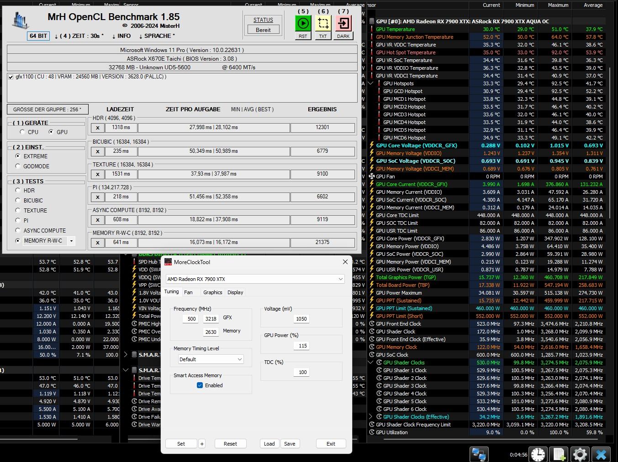Open the ZEIT : 30s time dropdown
Viewport: 618px width, 462px height.
pyautogui.click(x=79, y=36)
